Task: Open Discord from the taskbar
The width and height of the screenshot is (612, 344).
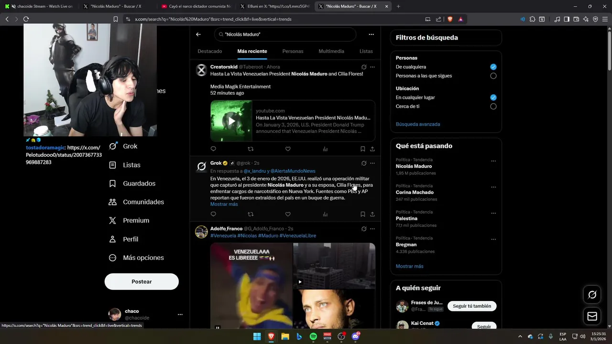Action: pyautogui.click(x=355, y=336)
